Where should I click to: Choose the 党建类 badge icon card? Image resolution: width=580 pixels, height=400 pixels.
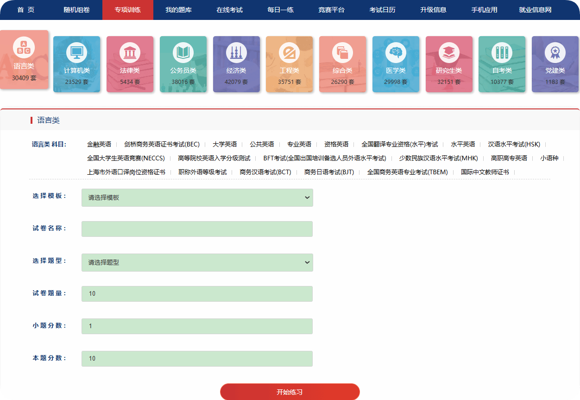point(555,52)
